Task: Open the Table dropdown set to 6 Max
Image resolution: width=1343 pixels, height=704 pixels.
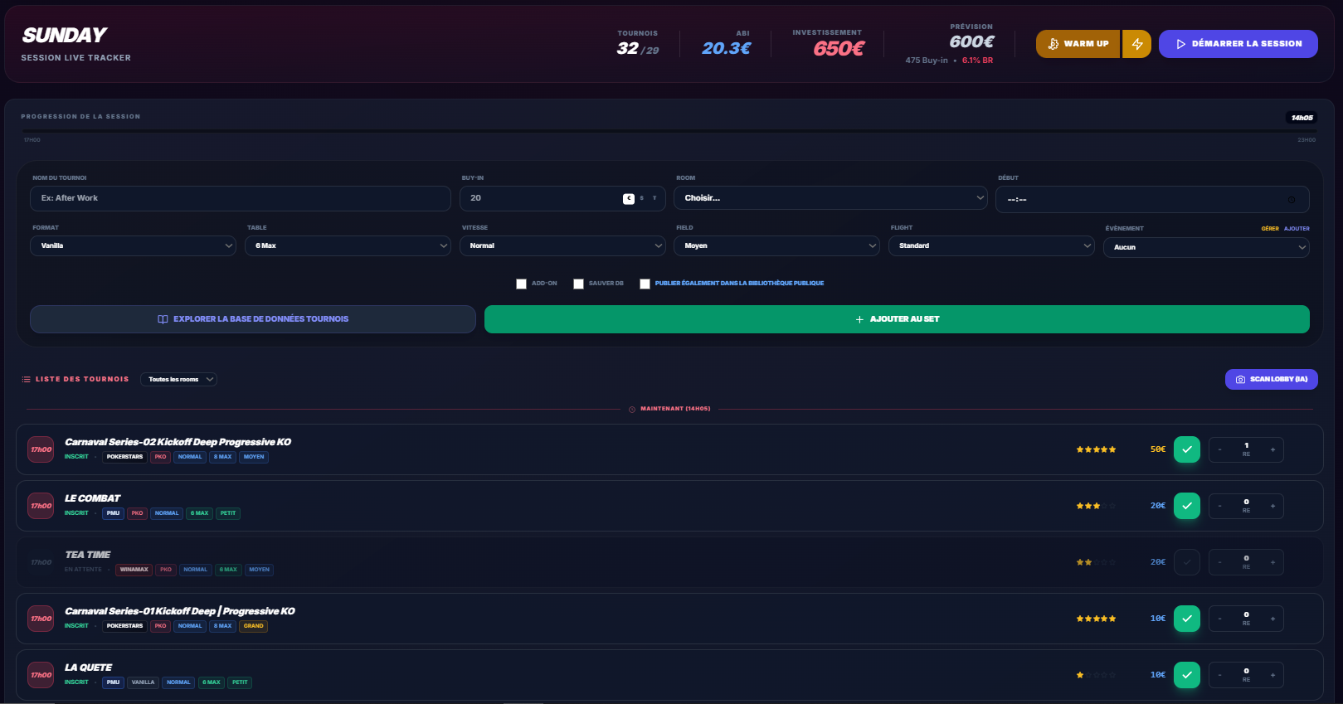Action: [348, 246]
